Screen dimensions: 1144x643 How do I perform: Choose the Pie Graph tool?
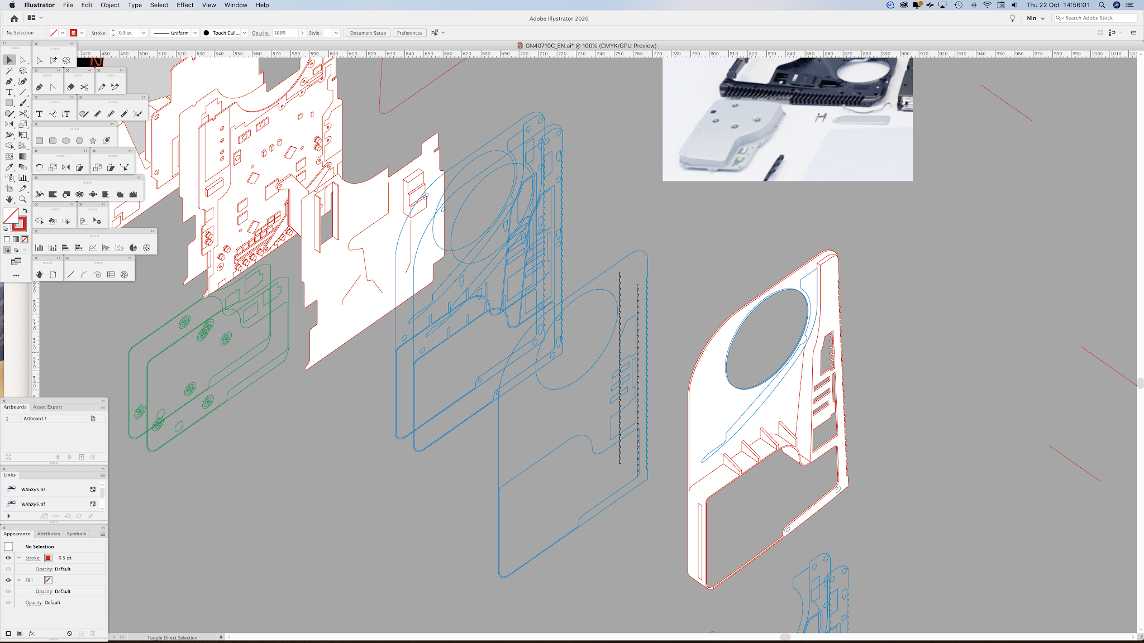click(133, 248)
